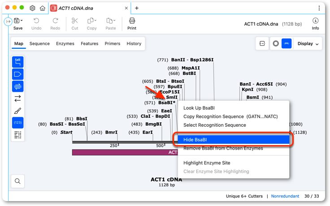The width and height of the screenshot is (330, 206).
Task: Click the BsmI enzyme label
Action: (252, 97)
